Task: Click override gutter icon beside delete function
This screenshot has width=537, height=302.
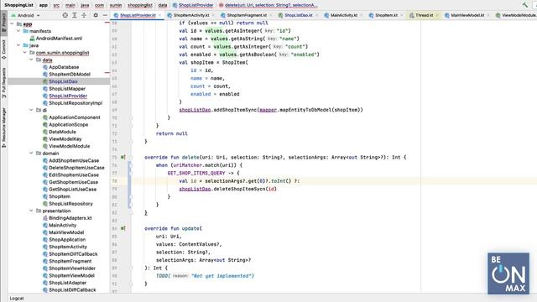Action: pos(123,158)
